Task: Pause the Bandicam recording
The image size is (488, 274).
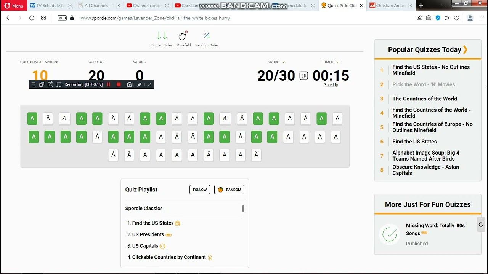Action: [108, 84]
